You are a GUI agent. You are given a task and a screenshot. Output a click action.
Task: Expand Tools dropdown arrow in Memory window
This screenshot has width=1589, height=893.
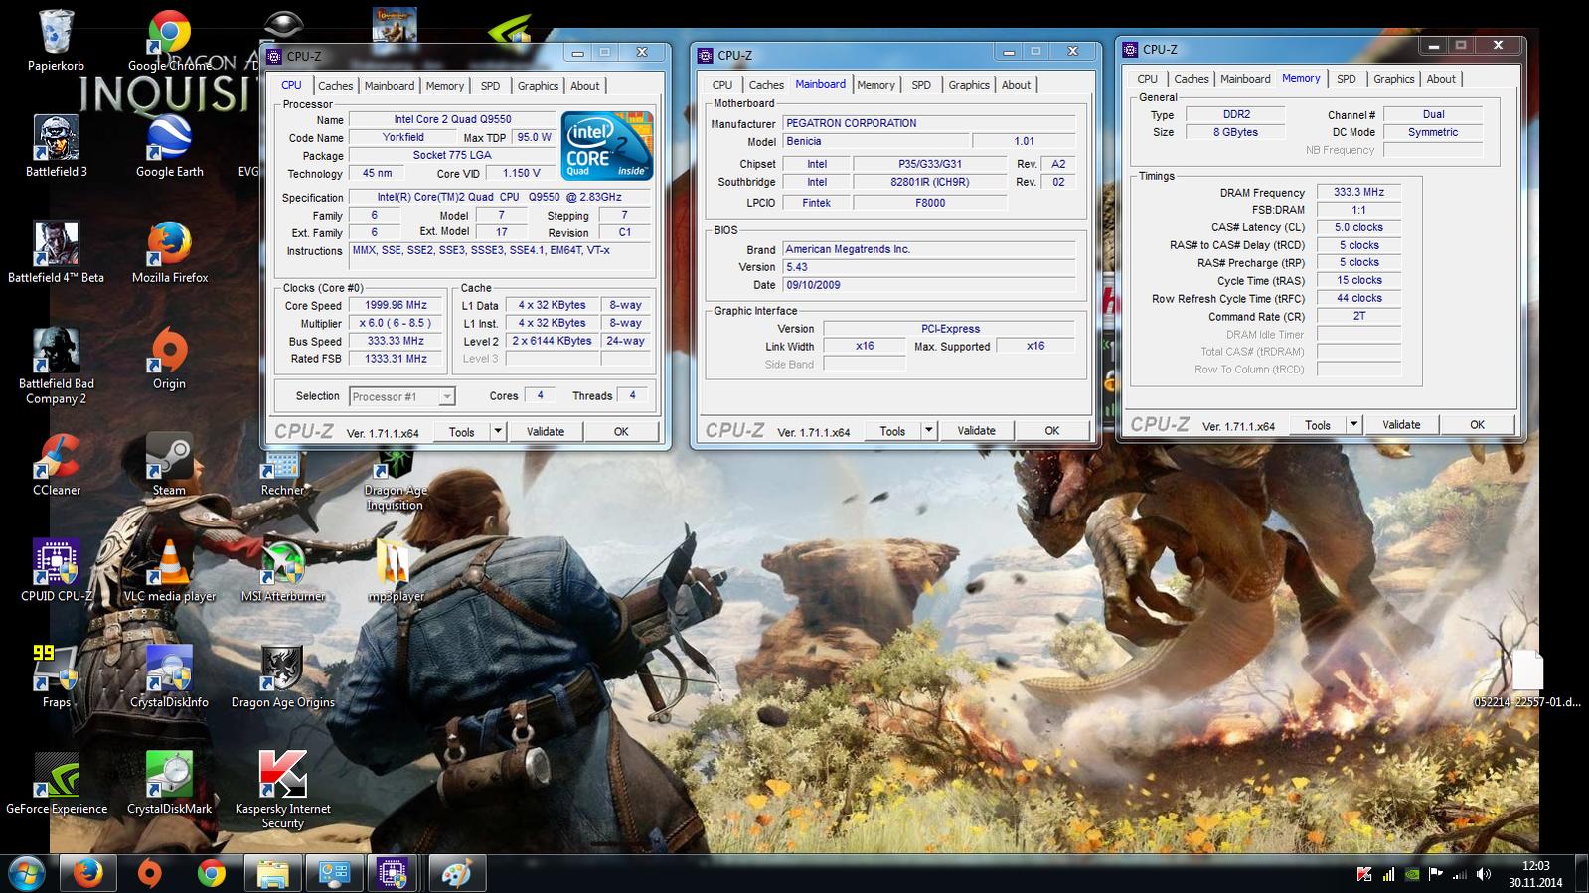coord(1353,424)
